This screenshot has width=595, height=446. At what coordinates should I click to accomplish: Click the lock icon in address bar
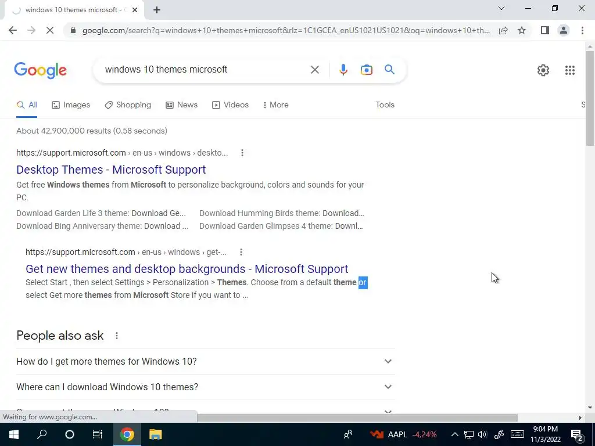(73, 30)
